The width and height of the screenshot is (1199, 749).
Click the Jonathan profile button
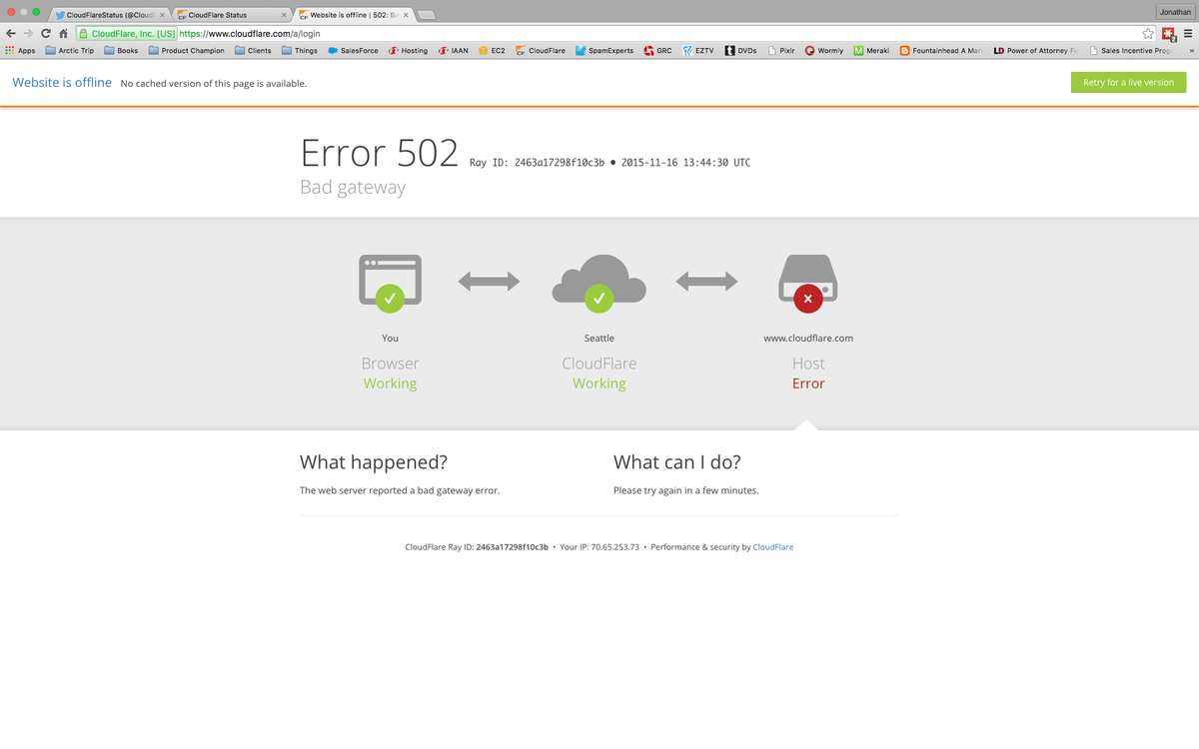[x=1175, y=11]
